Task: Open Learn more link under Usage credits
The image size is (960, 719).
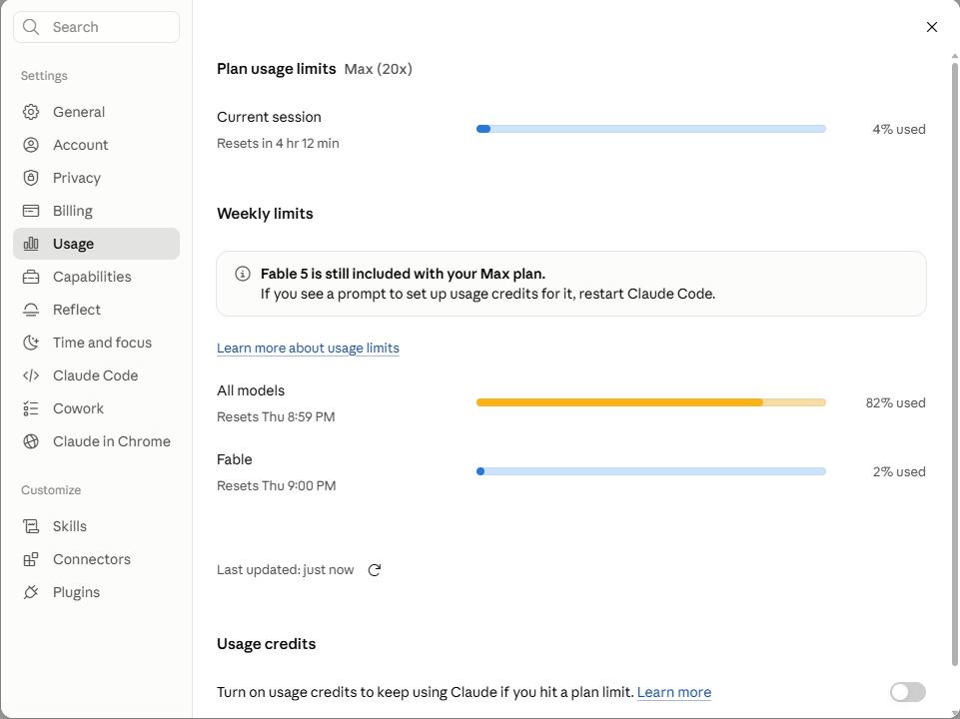Action: [x=674, y=692]
